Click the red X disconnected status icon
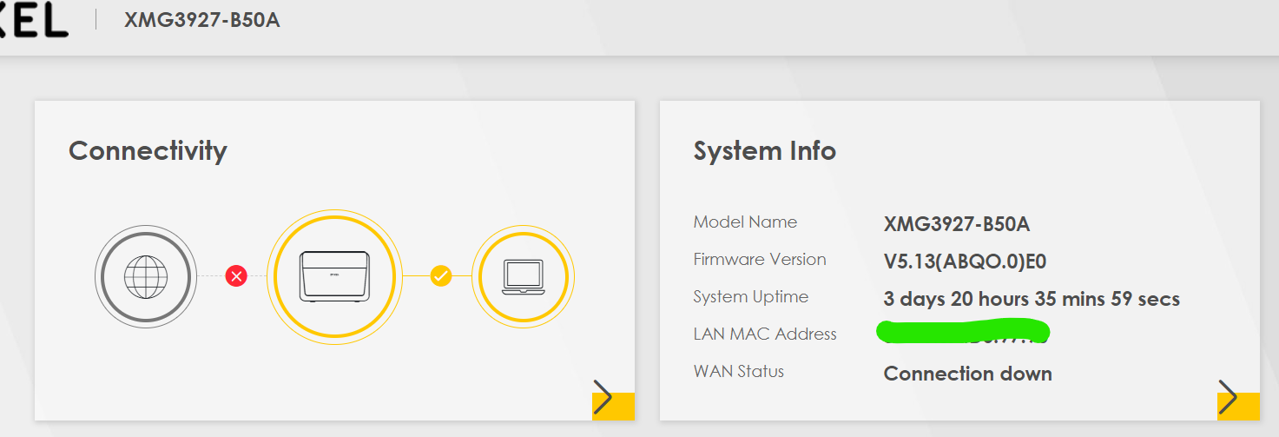Screen dimensions: 1279x437 pos(236,276)
